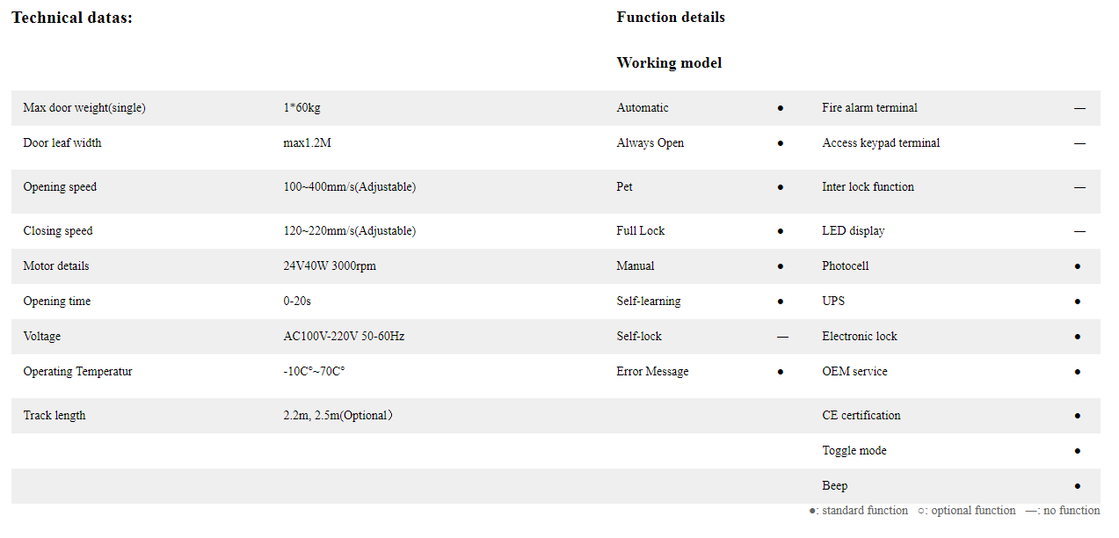Click the Working model subheading

669,63
